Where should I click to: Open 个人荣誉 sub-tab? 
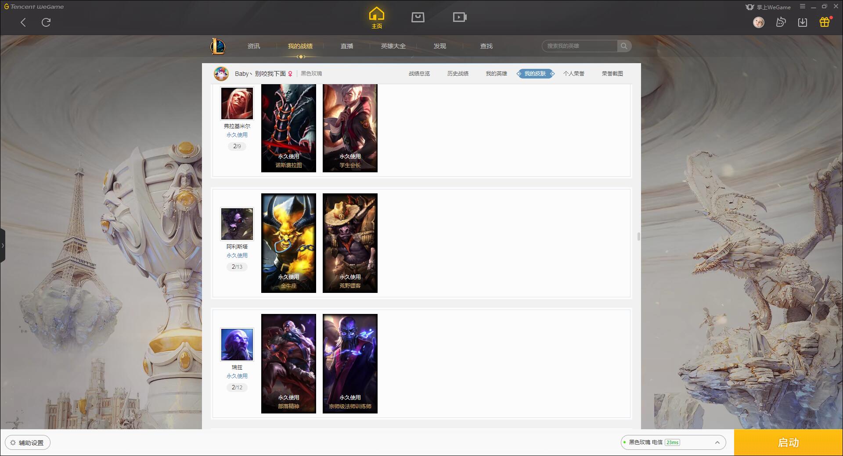tap(574, 74)
